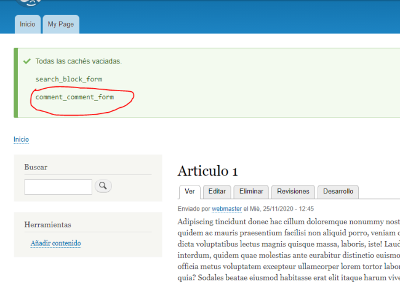Click the Articulo 1 page title
The height and width of the screenshot is (297, 400).
tap(207, 171)
